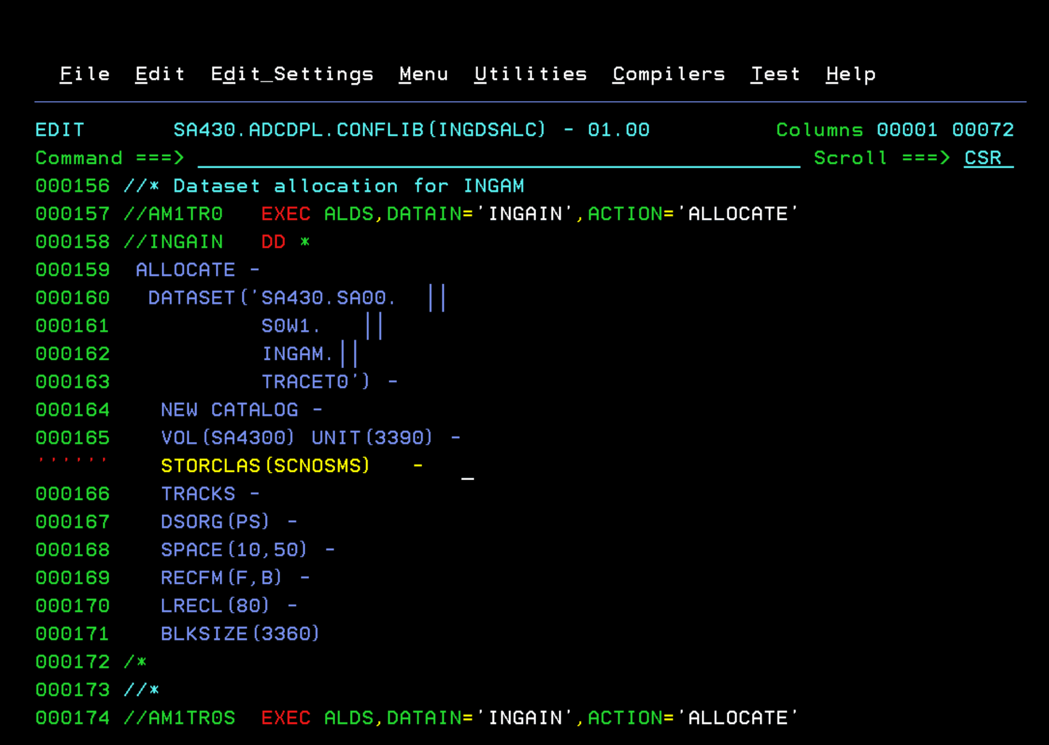
Task: Click line number 000165 prefix area
Action: [72, 437]
